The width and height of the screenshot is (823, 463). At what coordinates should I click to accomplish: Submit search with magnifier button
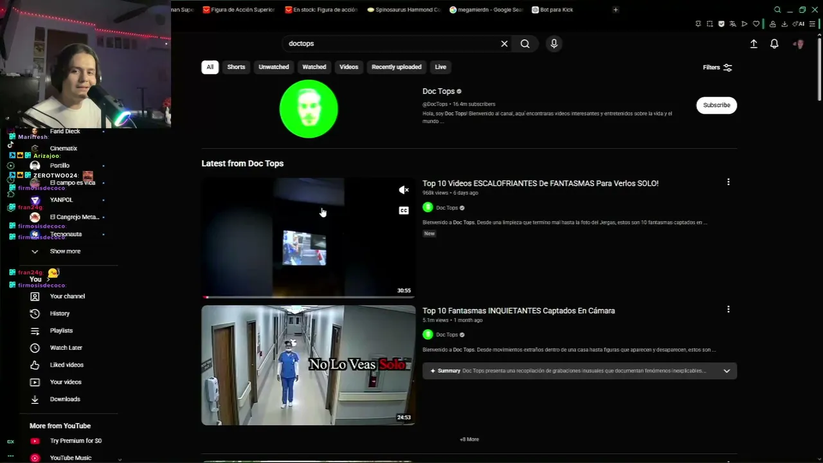525,44
